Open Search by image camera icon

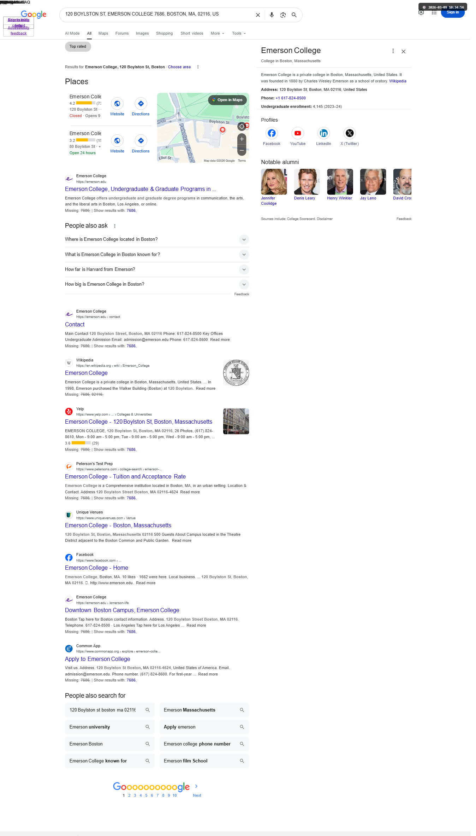point(283,15)
